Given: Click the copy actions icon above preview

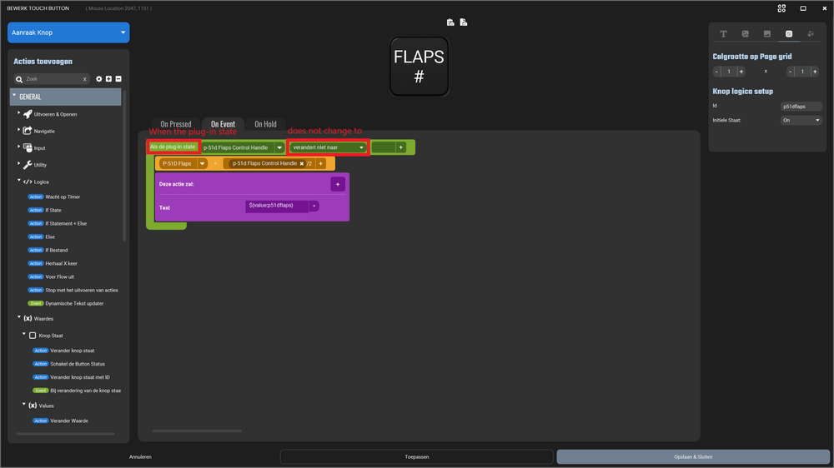Looking at the screenshot, I should [464, 22].
